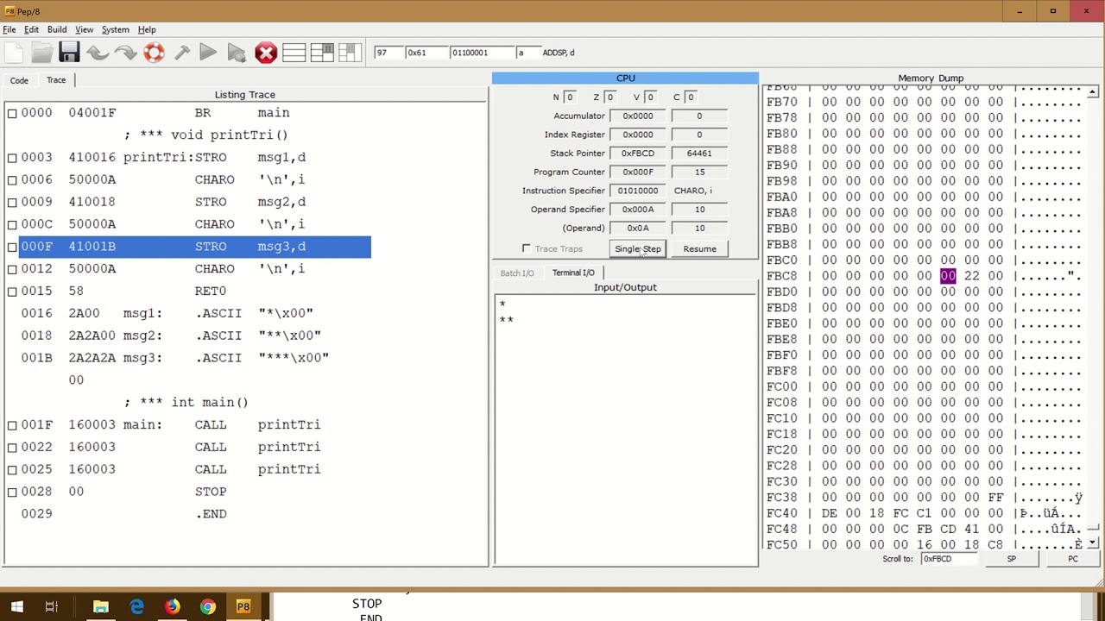Click the Stack Pointer value 0xFBCD

[x=638, y=154]
